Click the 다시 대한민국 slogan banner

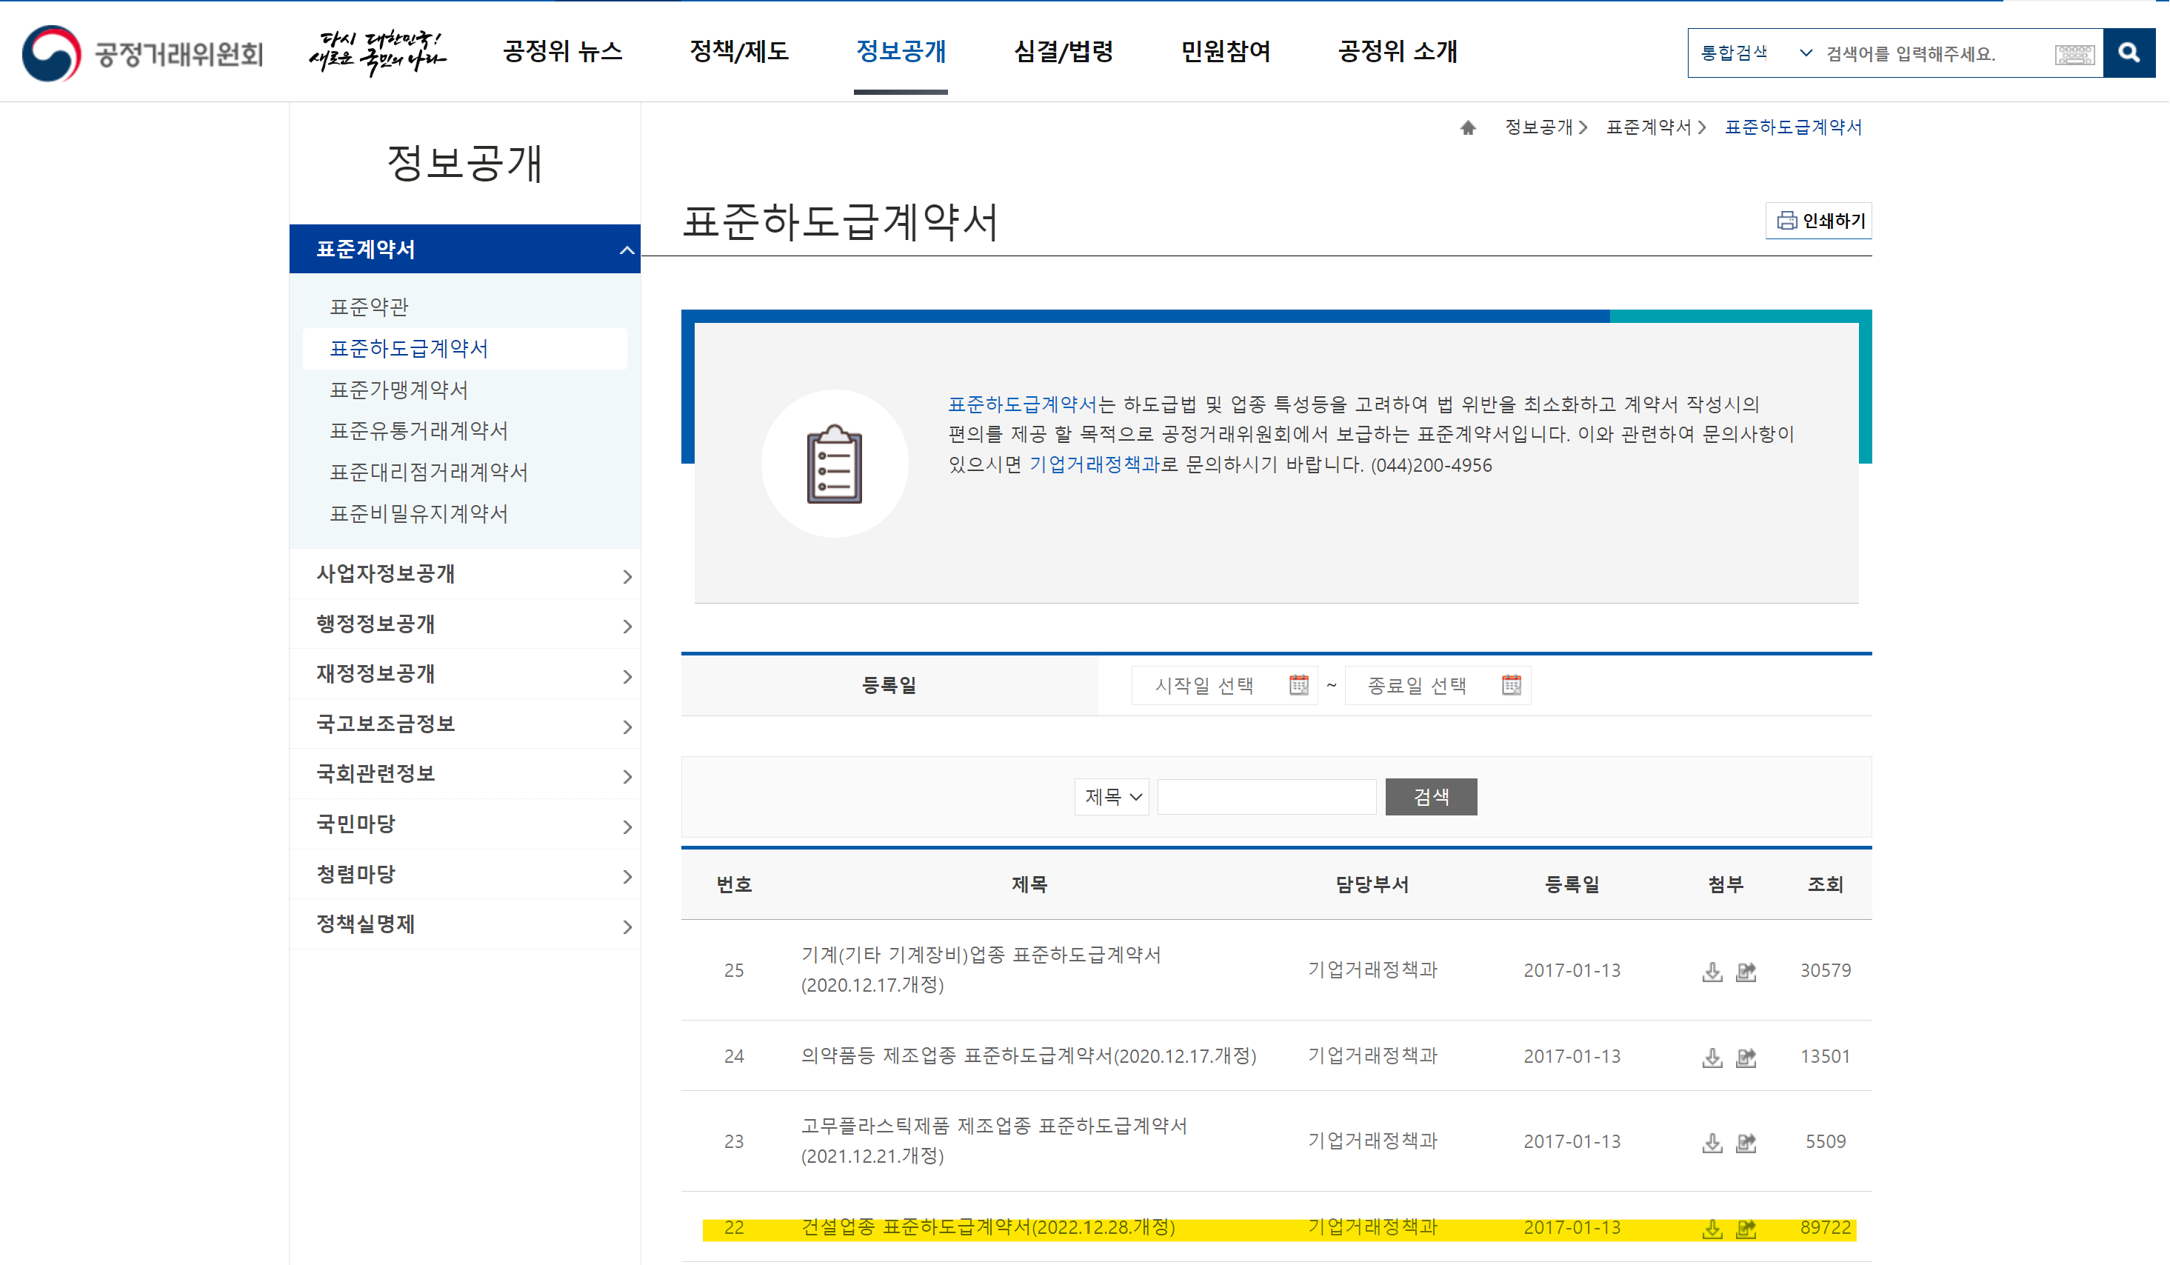377,52
